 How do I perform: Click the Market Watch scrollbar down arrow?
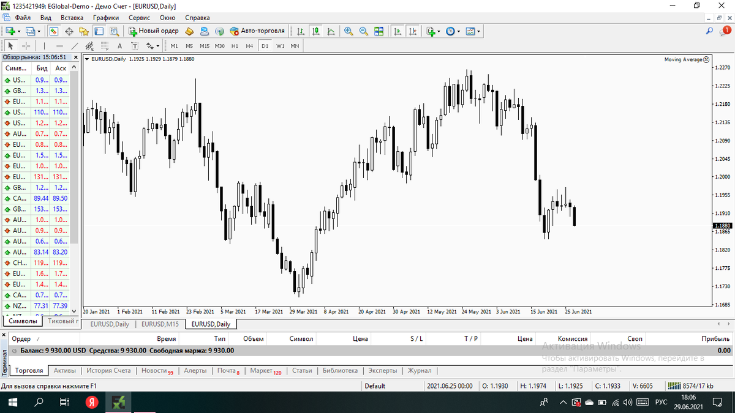(74, 310)
